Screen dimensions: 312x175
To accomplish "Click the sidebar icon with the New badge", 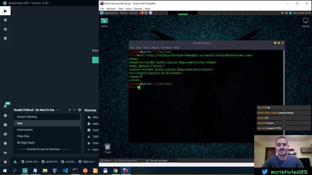I will pos(5,106).
